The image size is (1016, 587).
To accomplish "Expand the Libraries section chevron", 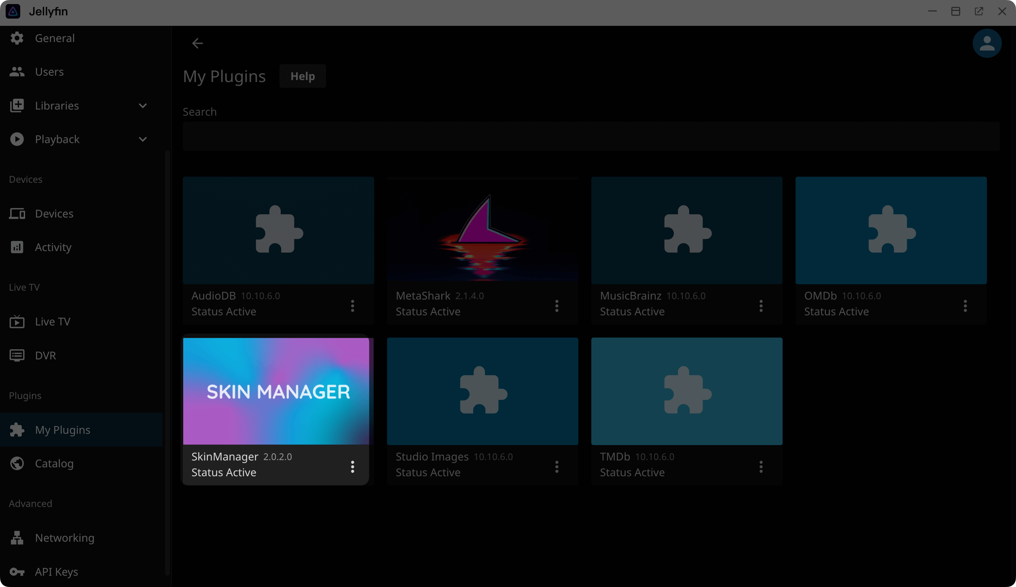I will [143, 106].
